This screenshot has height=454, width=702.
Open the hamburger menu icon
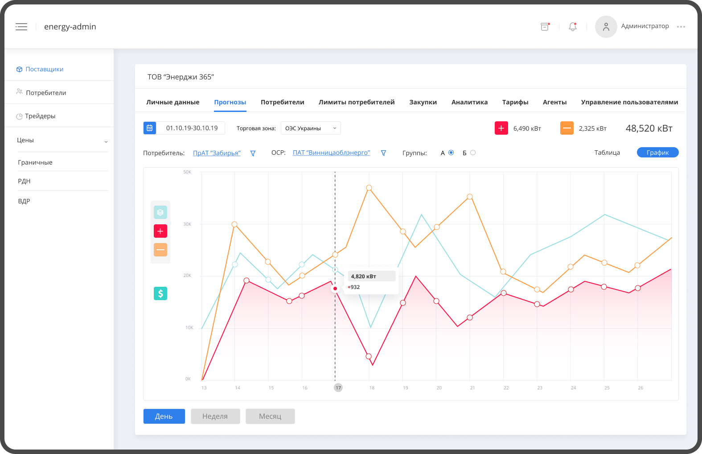pos(21,27)
